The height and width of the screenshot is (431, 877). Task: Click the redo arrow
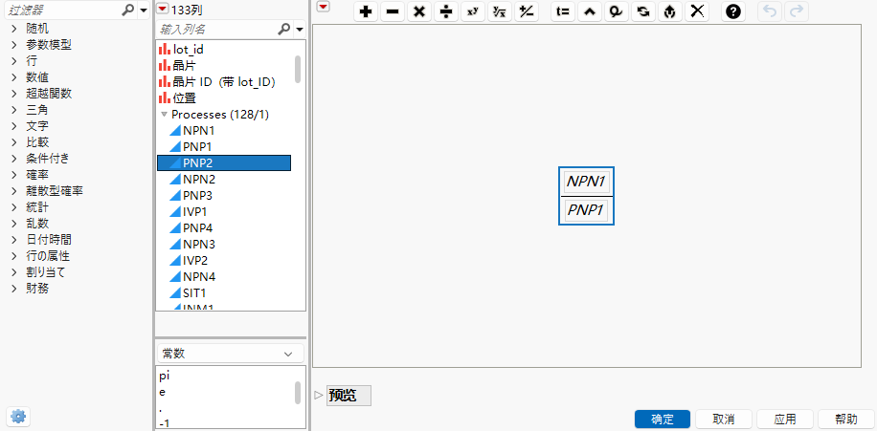pyautogui.click(x=797, y=11)
